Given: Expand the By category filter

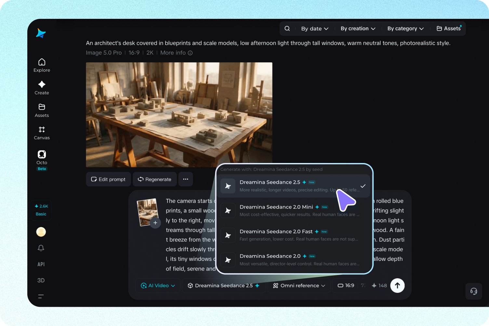Looking at the screenshot, I should tap(405, 29).
